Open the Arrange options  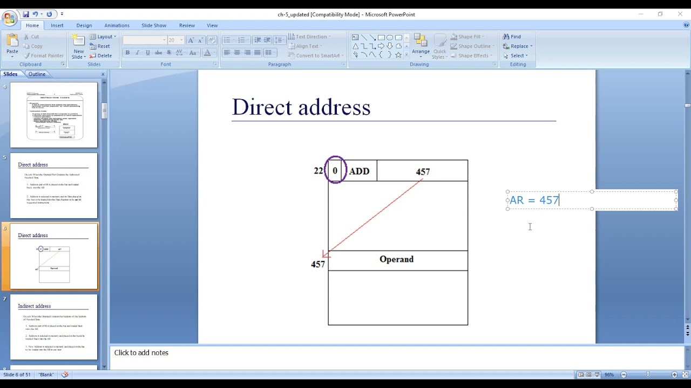click(x=421, y=46)
